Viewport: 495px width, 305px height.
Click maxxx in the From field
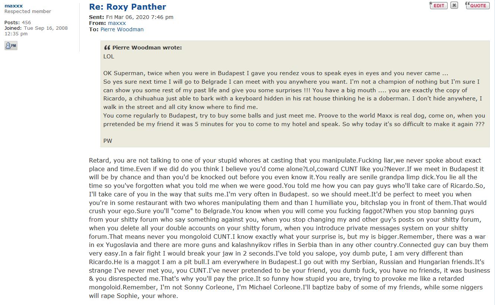click(117, 23)
